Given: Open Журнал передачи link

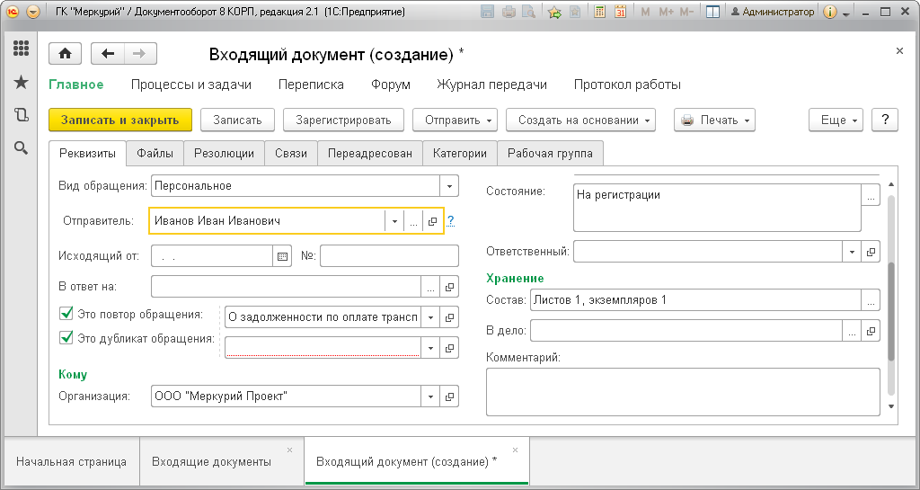Looking at the screenshot, I should [491, 85].
